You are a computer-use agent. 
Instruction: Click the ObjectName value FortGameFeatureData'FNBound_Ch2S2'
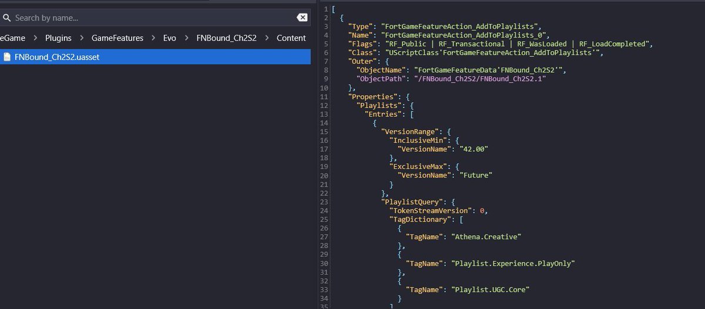pos(492,70)
